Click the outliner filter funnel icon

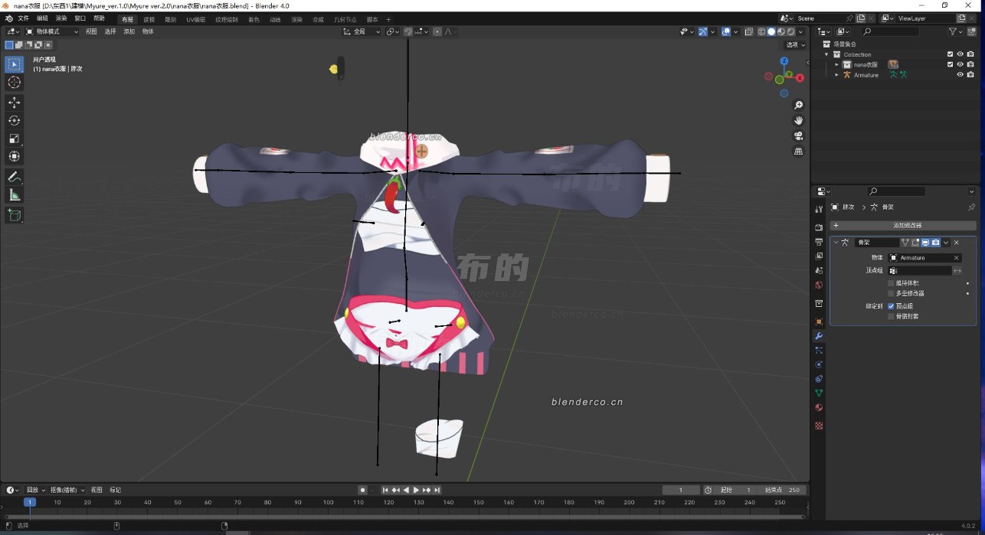click(953, 31)
